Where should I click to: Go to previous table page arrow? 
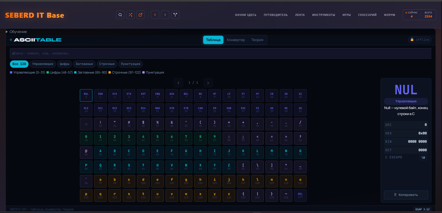(178, 83)
